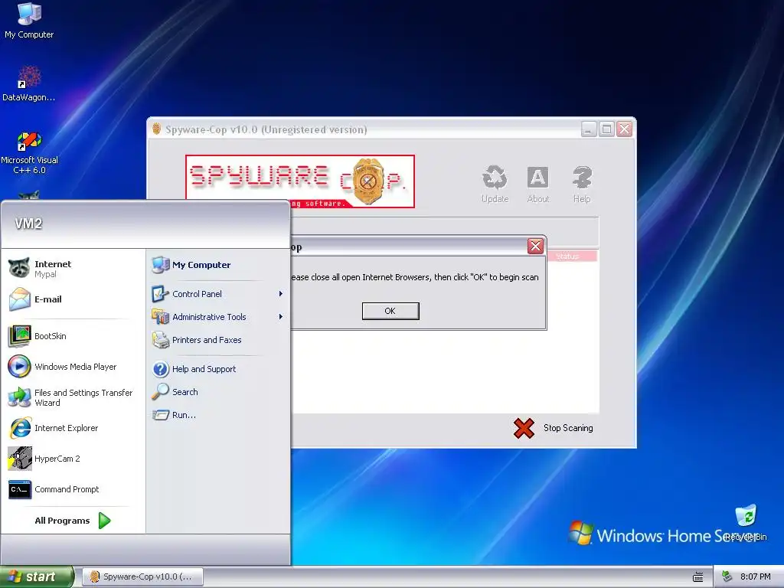Open the DataWagon desktop shortcut

[x=29, y=83]
